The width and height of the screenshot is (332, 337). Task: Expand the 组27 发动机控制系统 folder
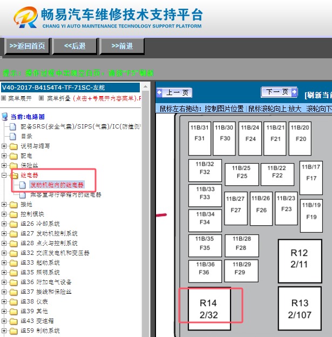[4, 233]
